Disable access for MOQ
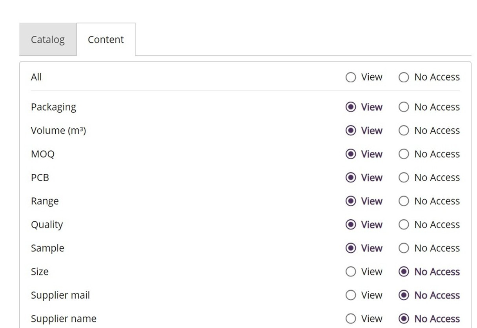 click(404, 154)
